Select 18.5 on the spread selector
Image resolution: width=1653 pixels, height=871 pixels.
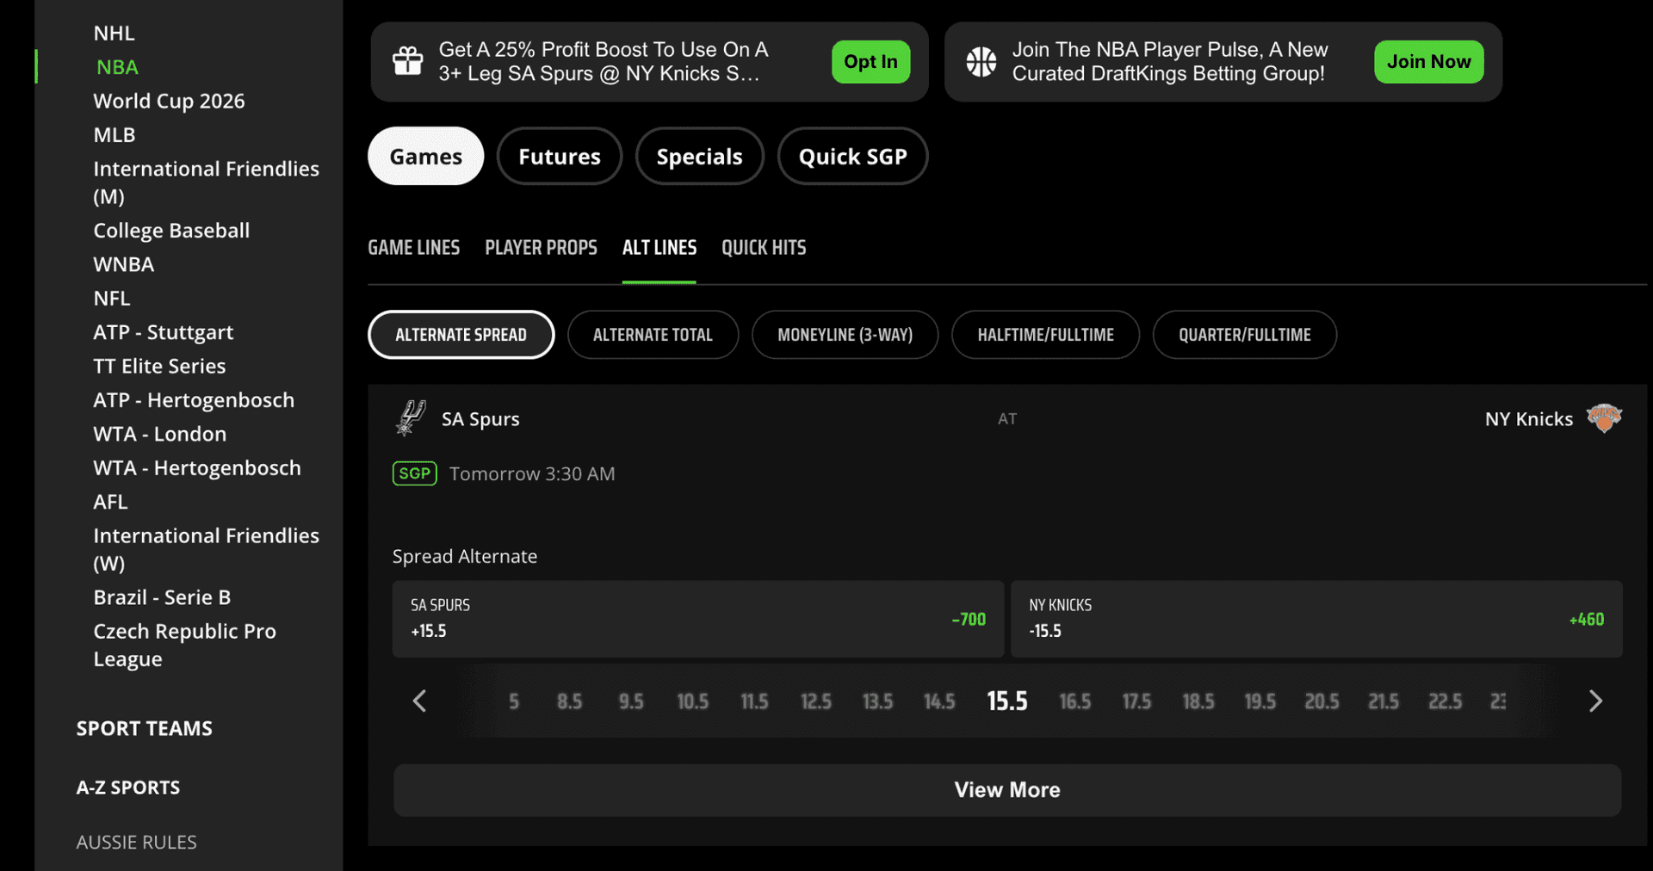[x=1198, y=701]
